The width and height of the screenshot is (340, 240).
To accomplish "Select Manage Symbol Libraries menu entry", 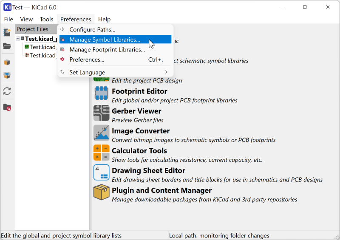I will coord(105,40).
